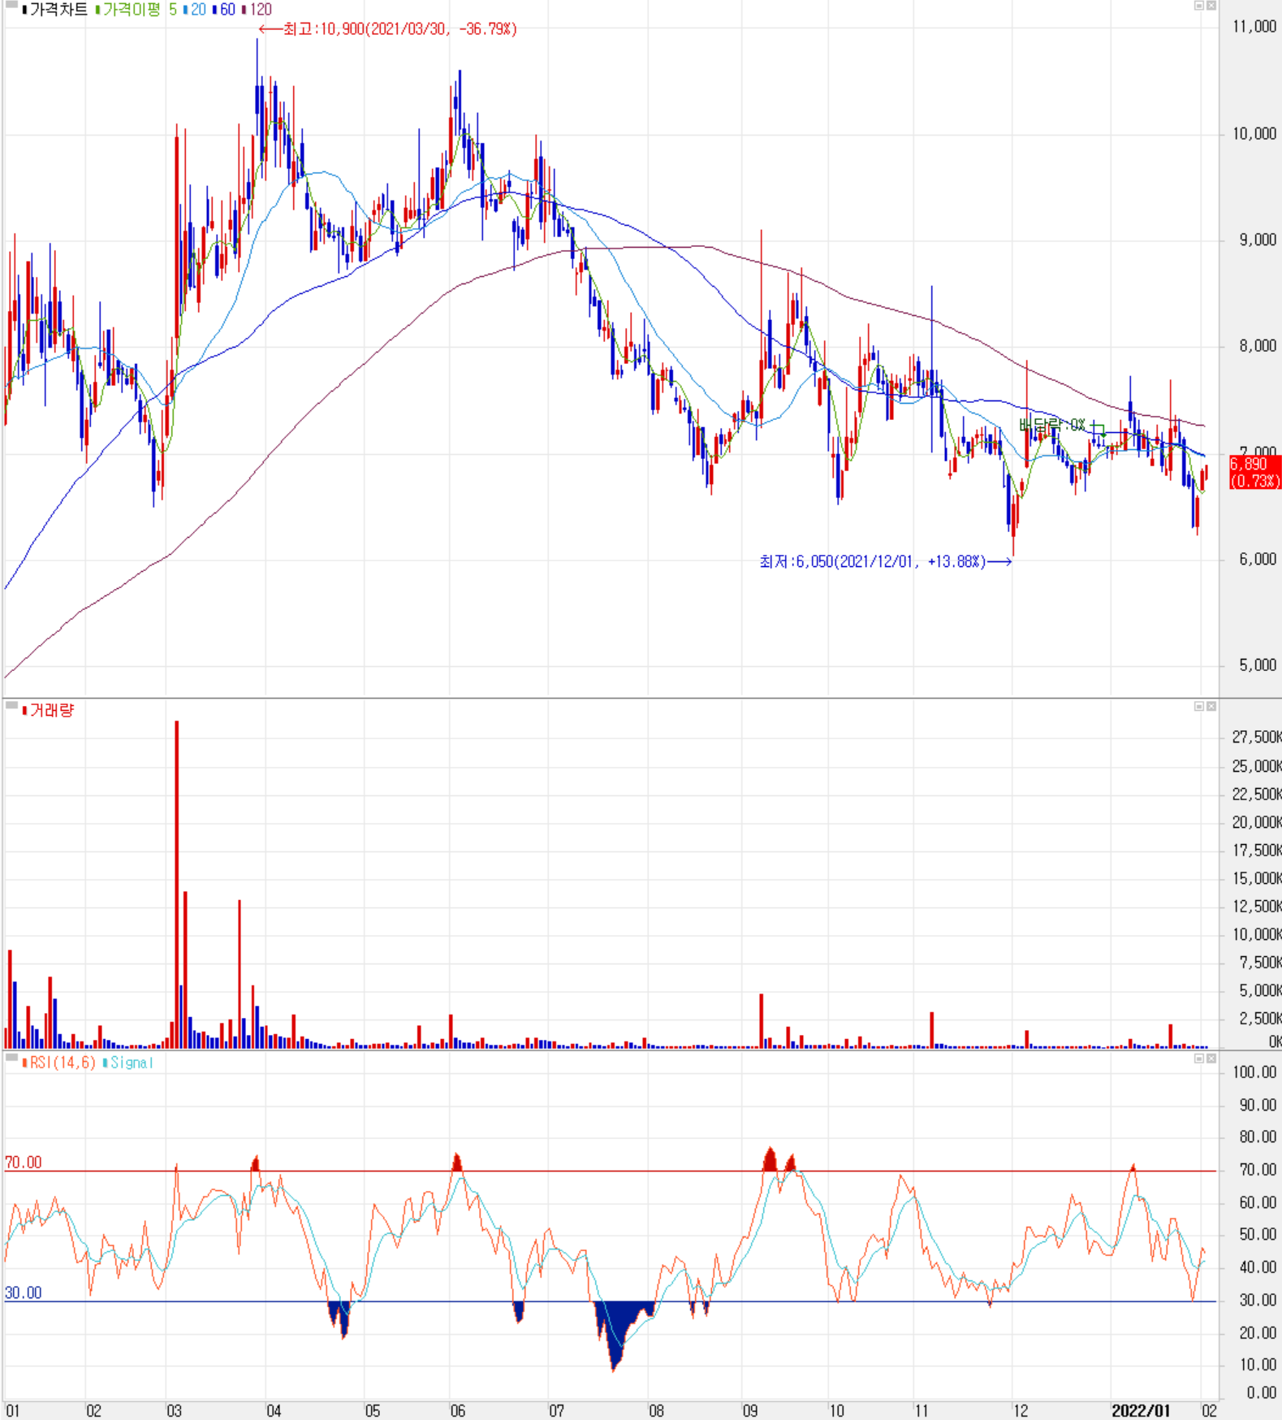Click the tallest red volume bar in March

[176, 884]
